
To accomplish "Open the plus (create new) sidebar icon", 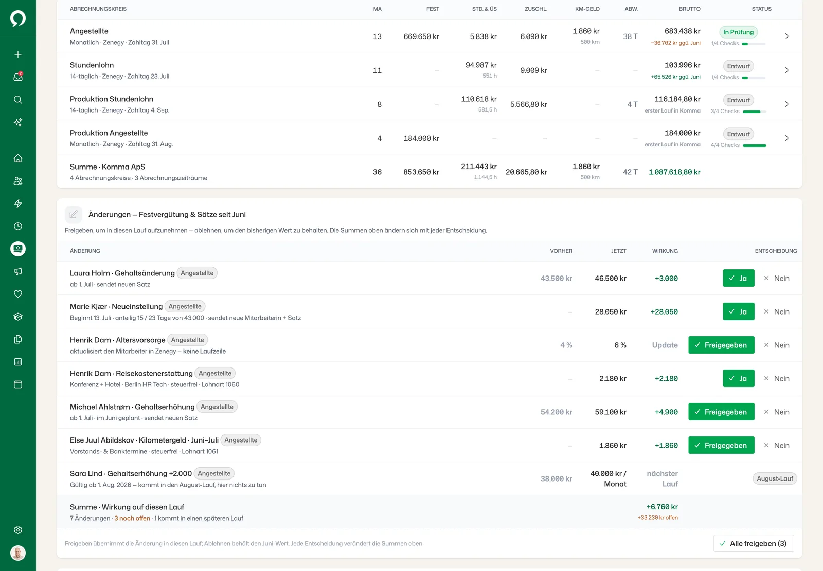I will click(x=18, y=54).
